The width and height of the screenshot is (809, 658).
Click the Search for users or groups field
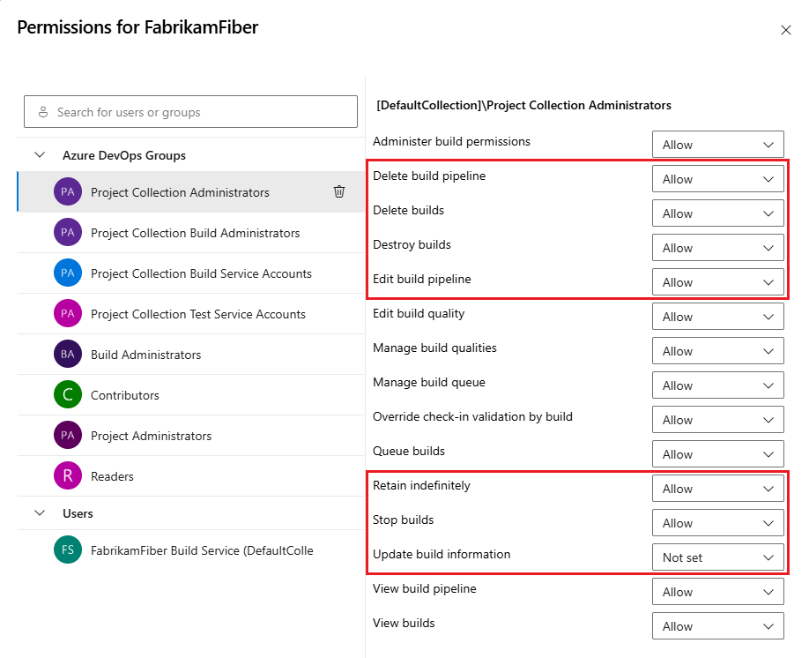pyautogui.click(x=190, y=111)
